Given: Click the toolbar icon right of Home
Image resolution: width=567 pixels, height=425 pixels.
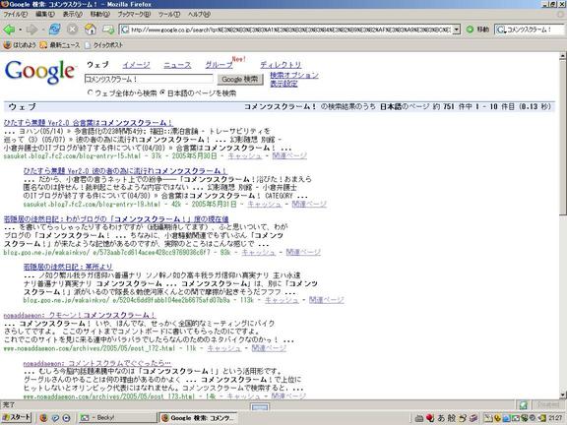Looking at the screenshot, I should coord(108,30).
